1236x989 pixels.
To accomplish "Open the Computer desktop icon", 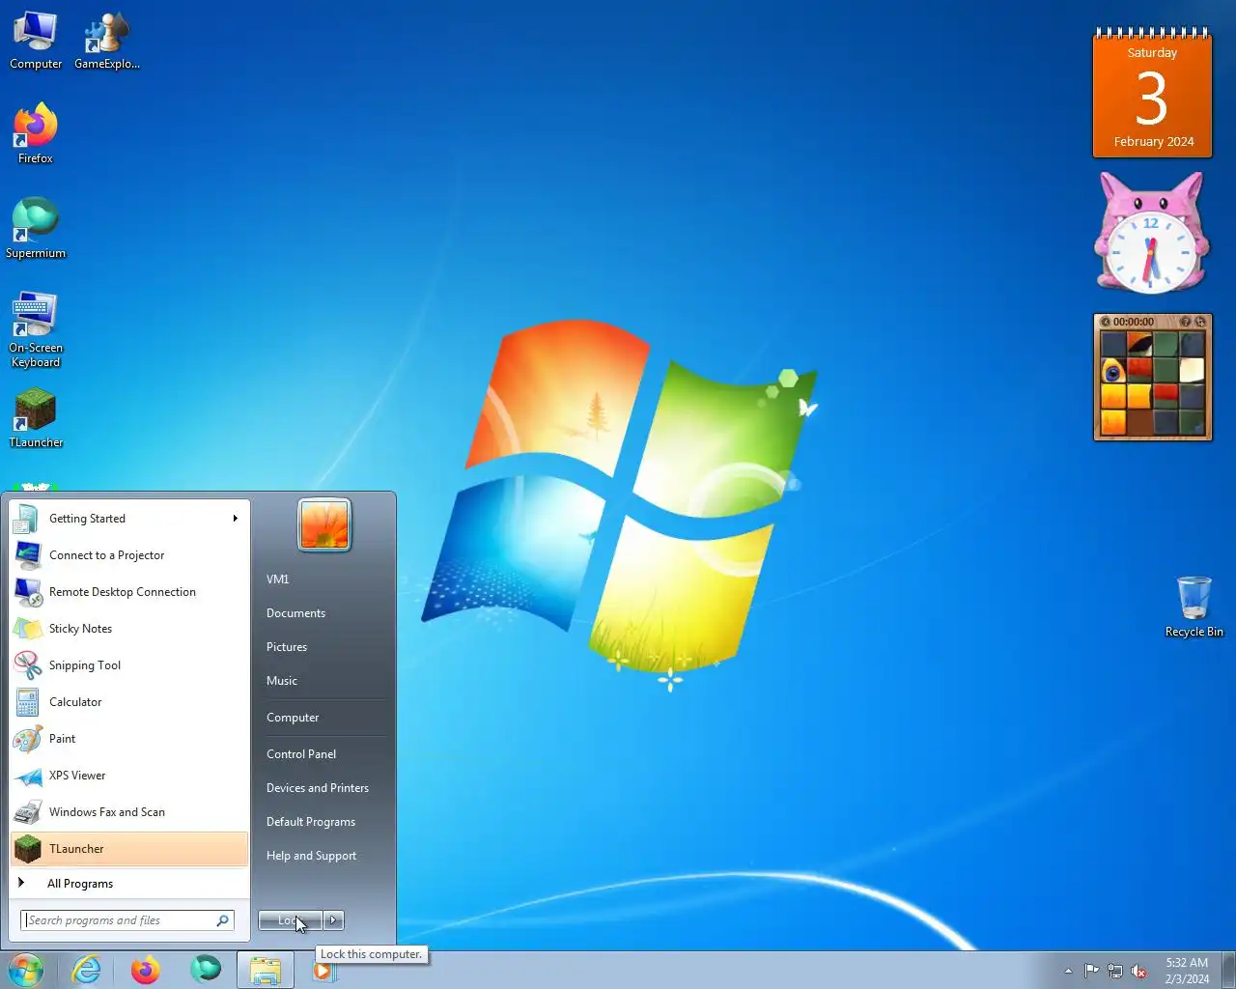I will (x=36, y=41).
